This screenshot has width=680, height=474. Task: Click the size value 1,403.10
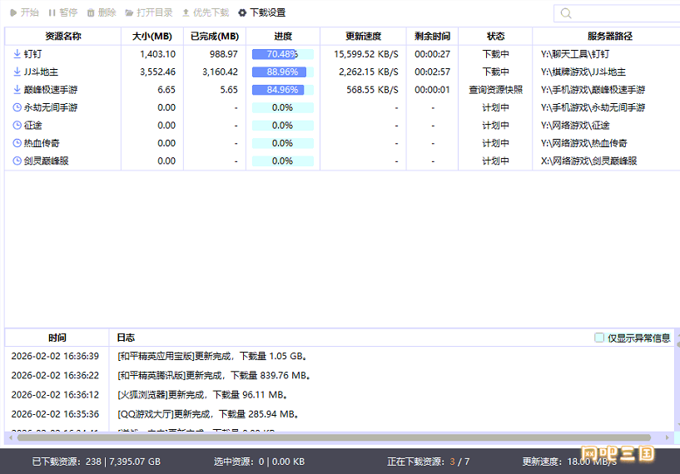[158, 54]
